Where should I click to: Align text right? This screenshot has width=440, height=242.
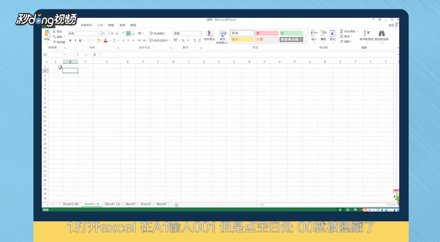(133, 40)
